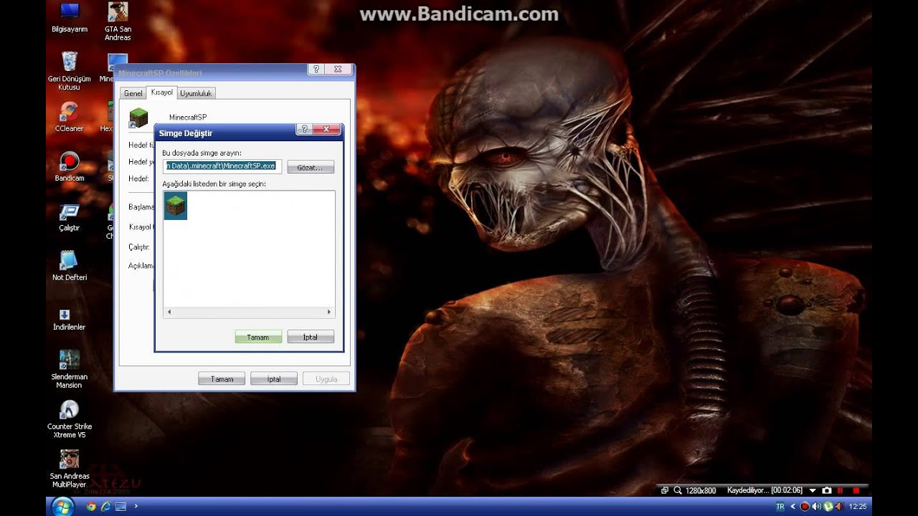The width and height of the screenshot is (918, 516).
Task: Click left arrow of icon list scrollbar
Action: [x=169, y=312]
